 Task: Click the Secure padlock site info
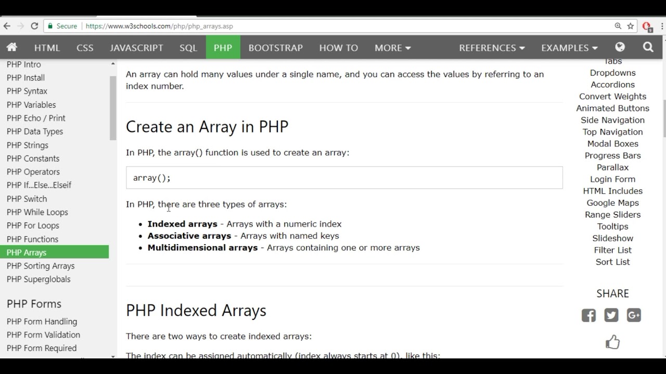coord(62,26)
